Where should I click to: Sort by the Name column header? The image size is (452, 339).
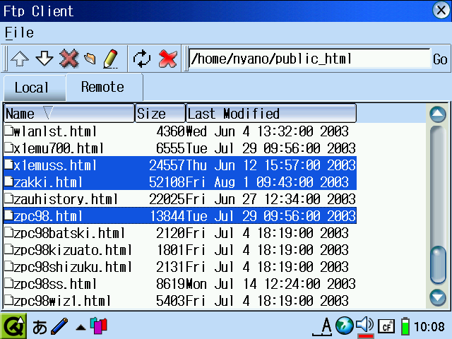[69, 114]
